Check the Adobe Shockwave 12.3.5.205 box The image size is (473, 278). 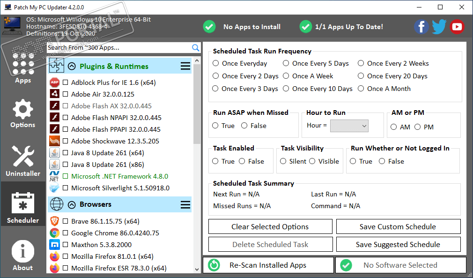click(x=65, y=141)
